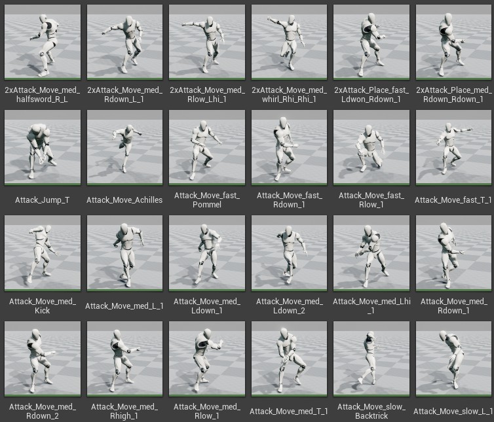Pick the Attack_Move_med_Kick animation asset

(x=43, y=253)
